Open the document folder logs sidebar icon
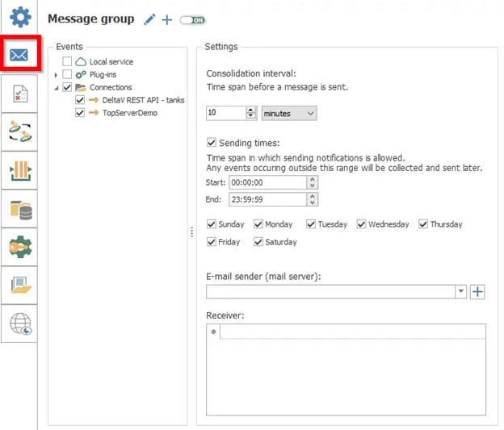 (21, 285)
